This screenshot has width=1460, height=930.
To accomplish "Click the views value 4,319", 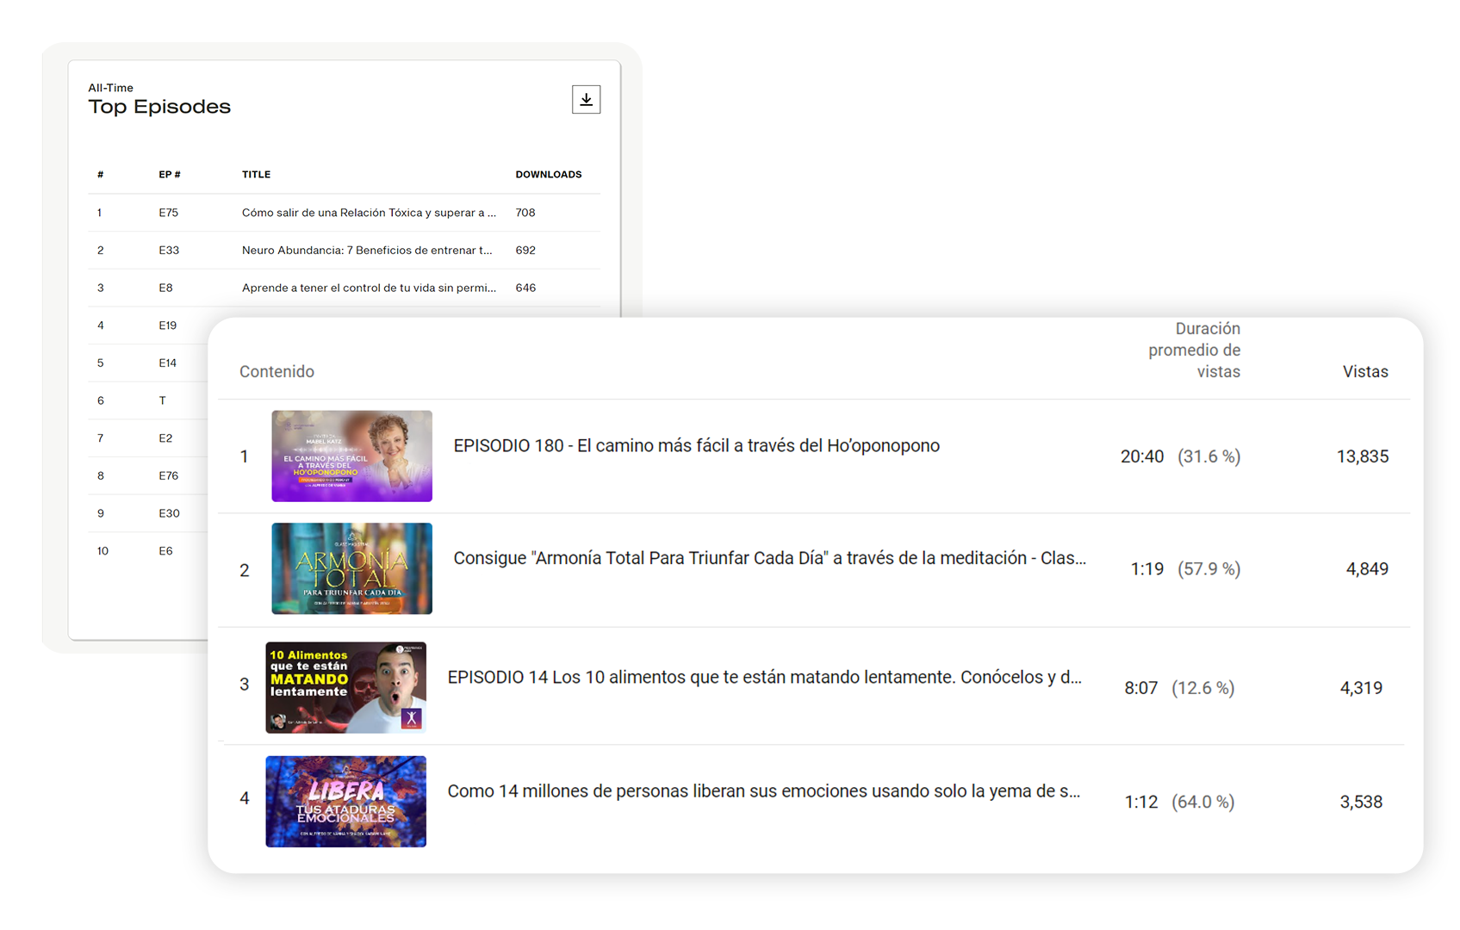I will click(x=1361, y=688).
